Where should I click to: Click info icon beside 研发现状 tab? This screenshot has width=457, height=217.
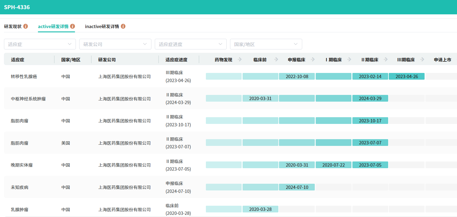click(x=26, y=26)
